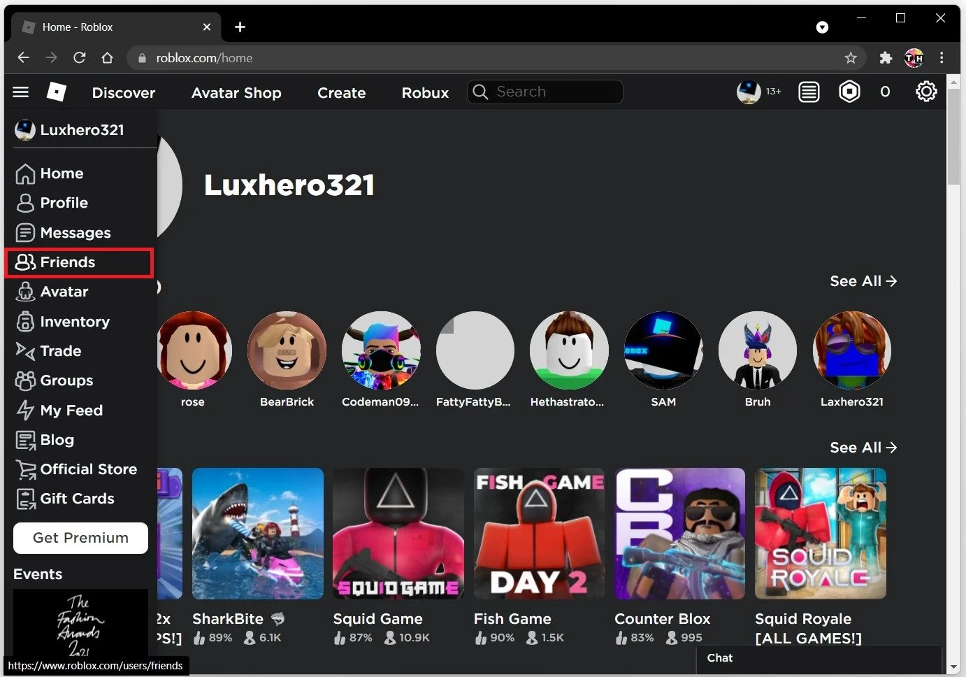Screen dimensions: 966x677
Task: Open the Squid Royale game thumbnail
Action: [821, 534]
